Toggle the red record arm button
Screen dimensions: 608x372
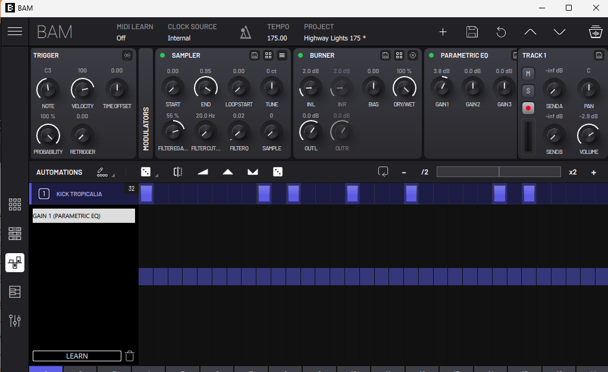528,108
